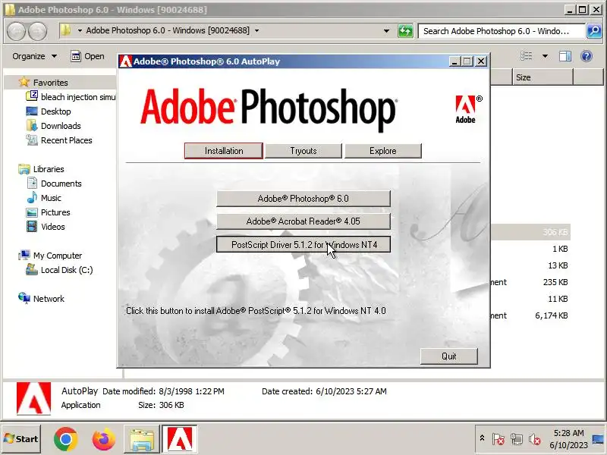Switch to the Tryouts tab
607x455 pixels.
(303, 151)
